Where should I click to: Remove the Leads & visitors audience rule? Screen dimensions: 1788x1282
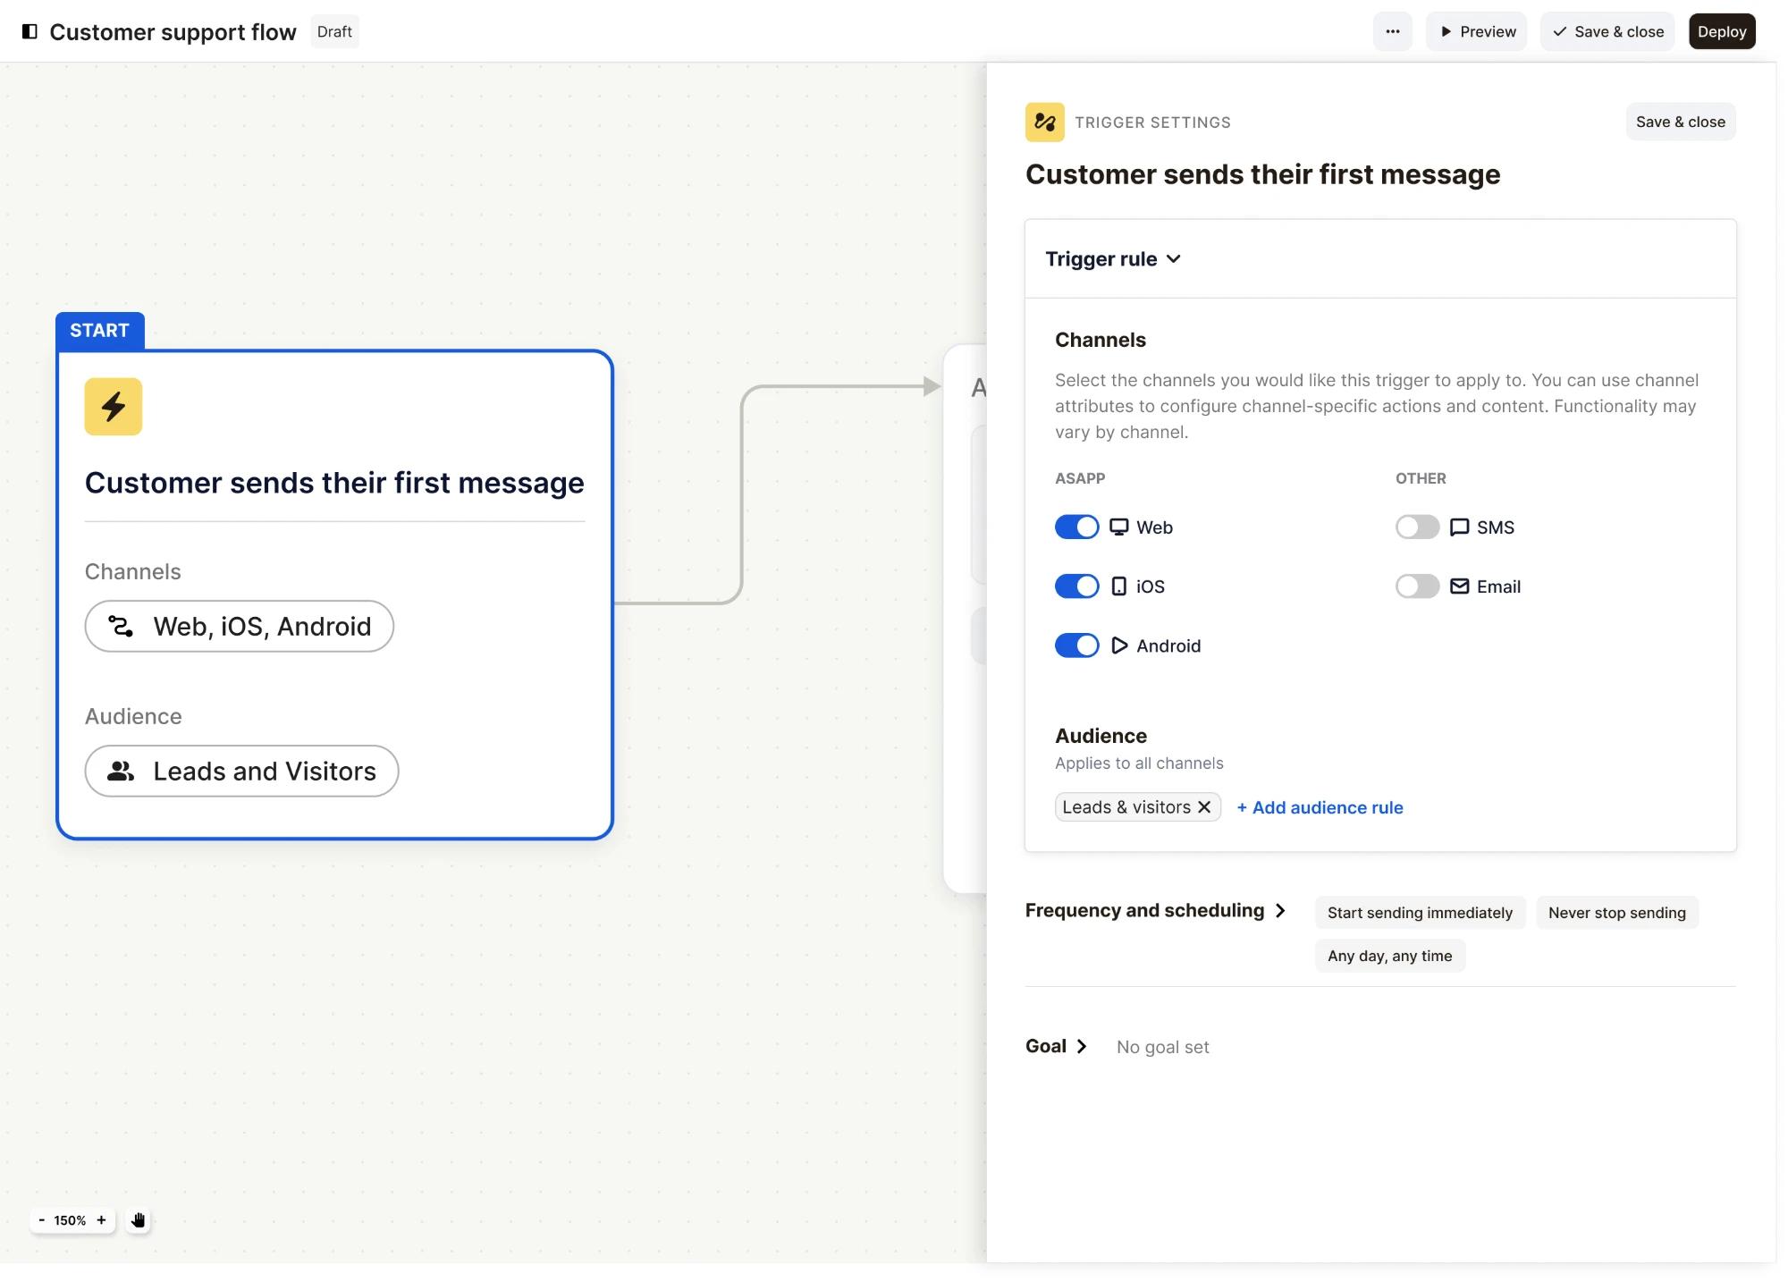(1204, 807)
